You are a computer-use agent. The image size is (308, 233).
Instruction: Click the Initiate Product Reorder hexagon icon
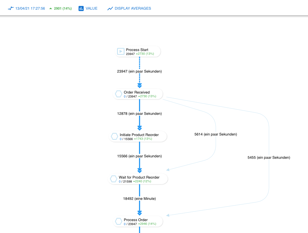click(115, 136)
